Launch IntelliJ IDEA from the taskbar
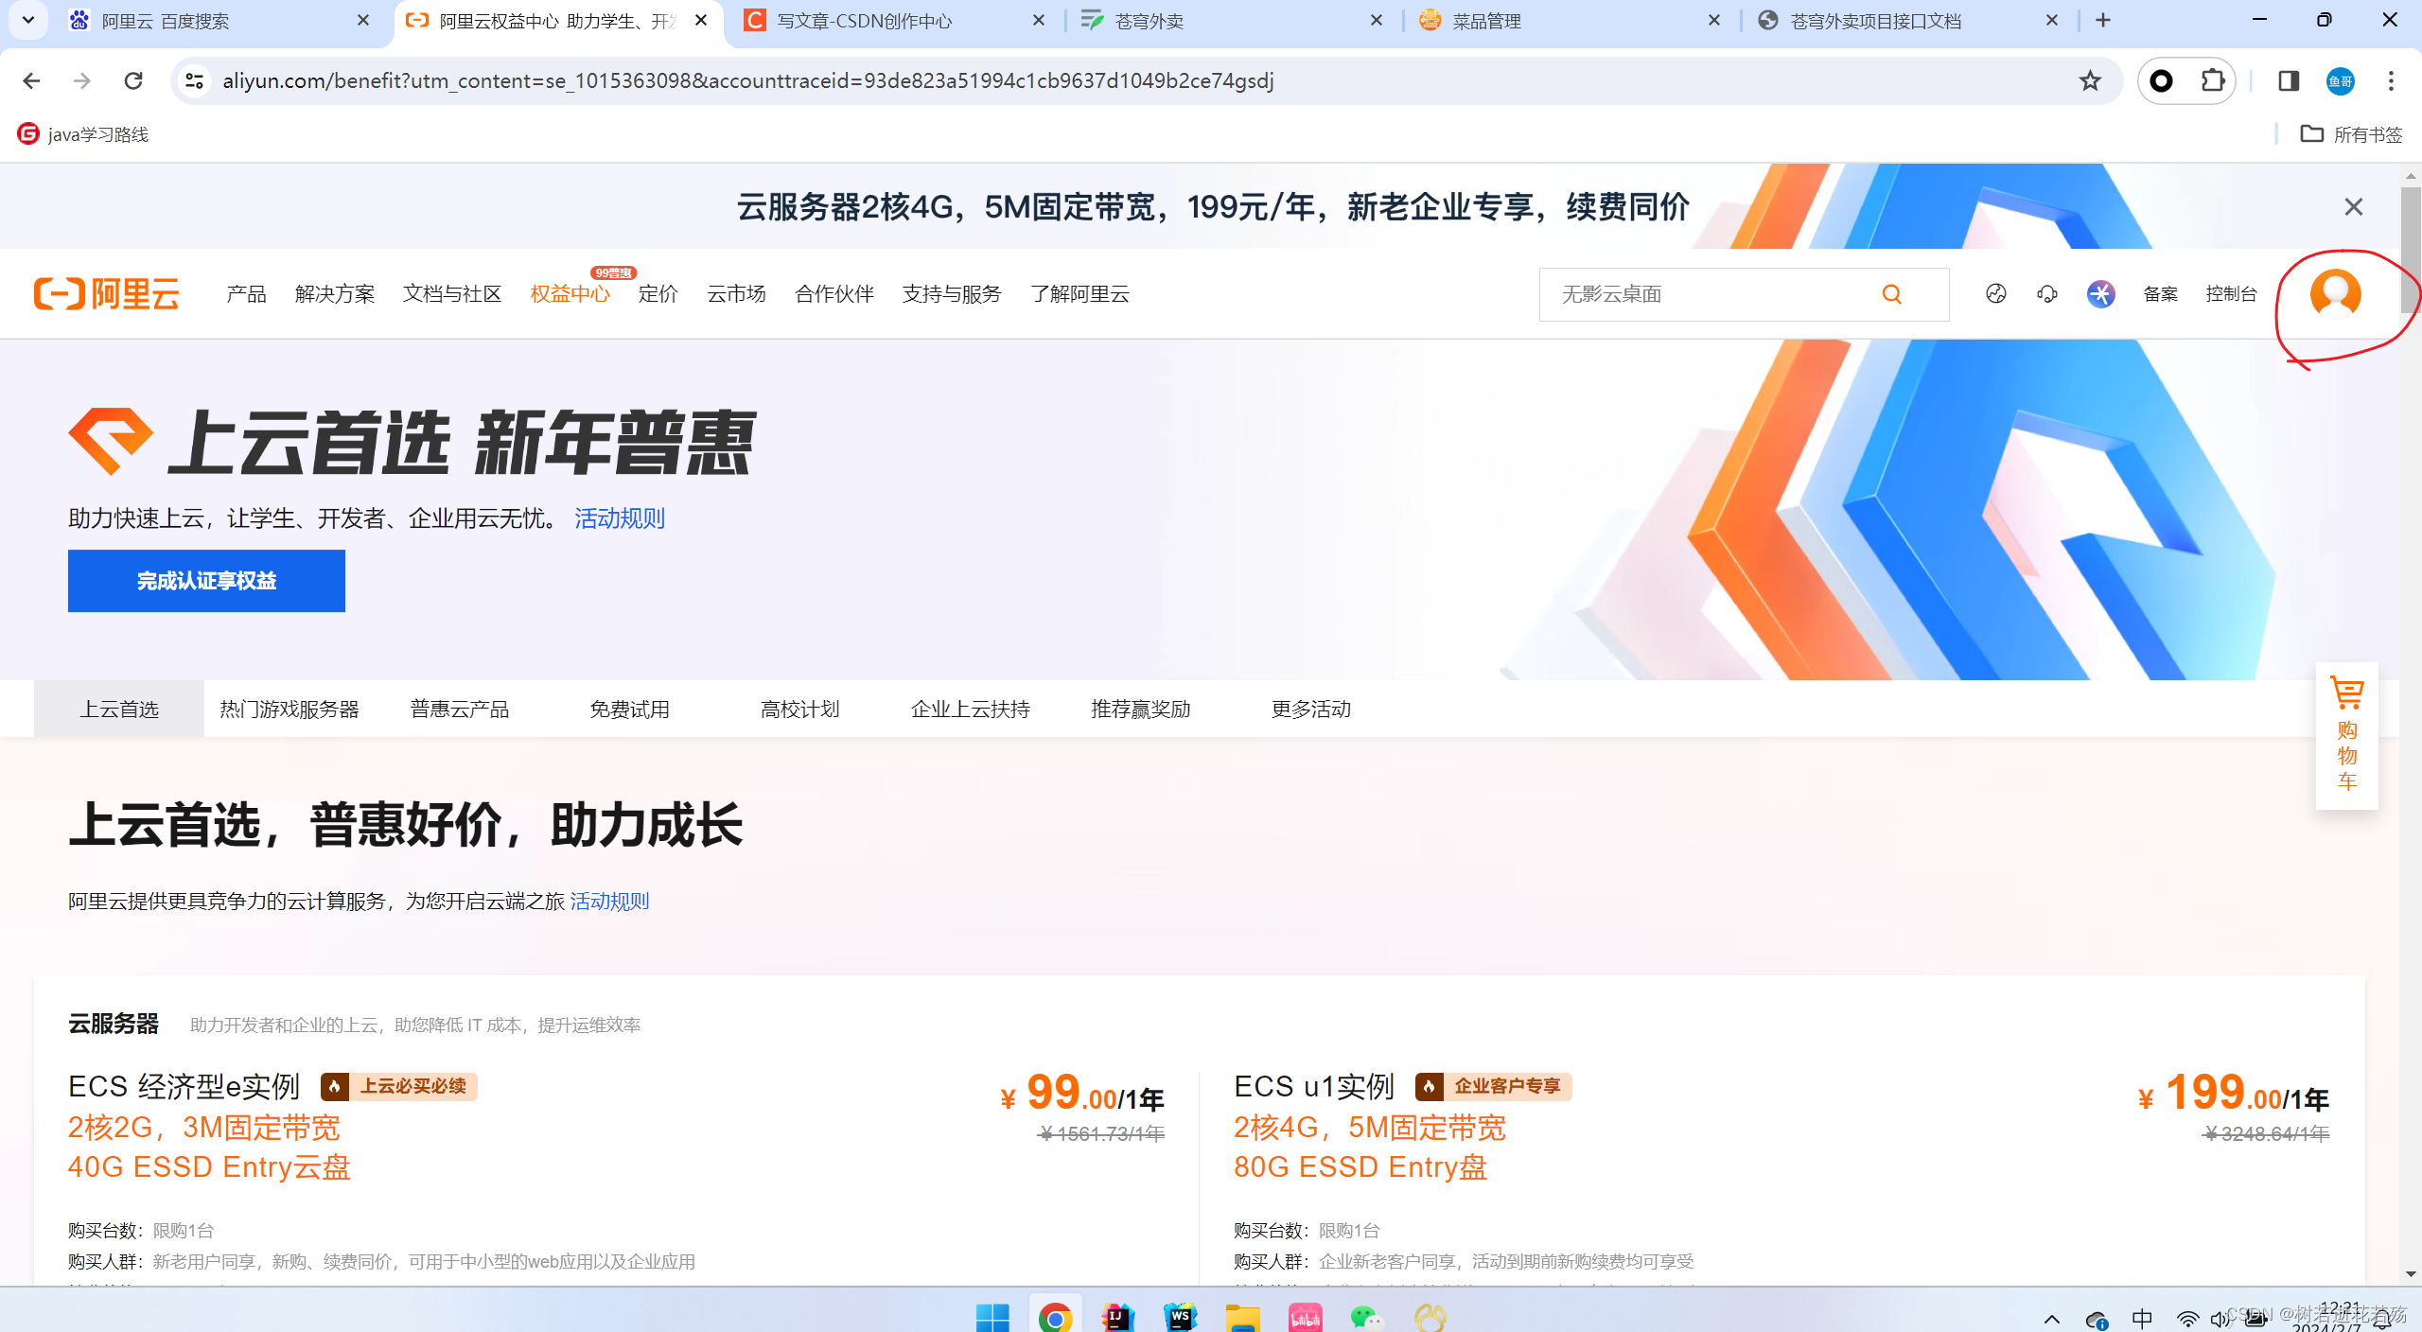This screenshot has width=2422, height=1332. tap(1117, 1316)
